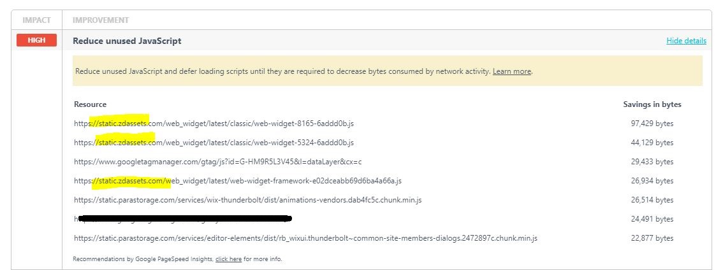
Task: Open the web-widget-framework resource URL
Action: 237,181
